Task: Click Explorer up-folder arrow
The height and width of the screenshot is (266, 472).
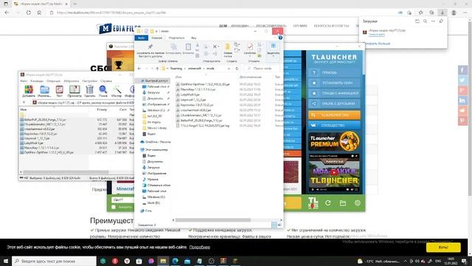Action: [157, 69]
